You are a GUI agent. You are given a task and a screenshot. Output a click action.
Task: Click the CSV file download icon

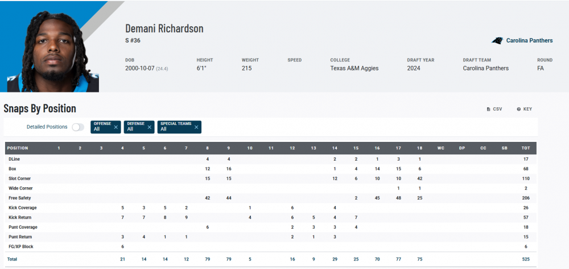(488, 109)
